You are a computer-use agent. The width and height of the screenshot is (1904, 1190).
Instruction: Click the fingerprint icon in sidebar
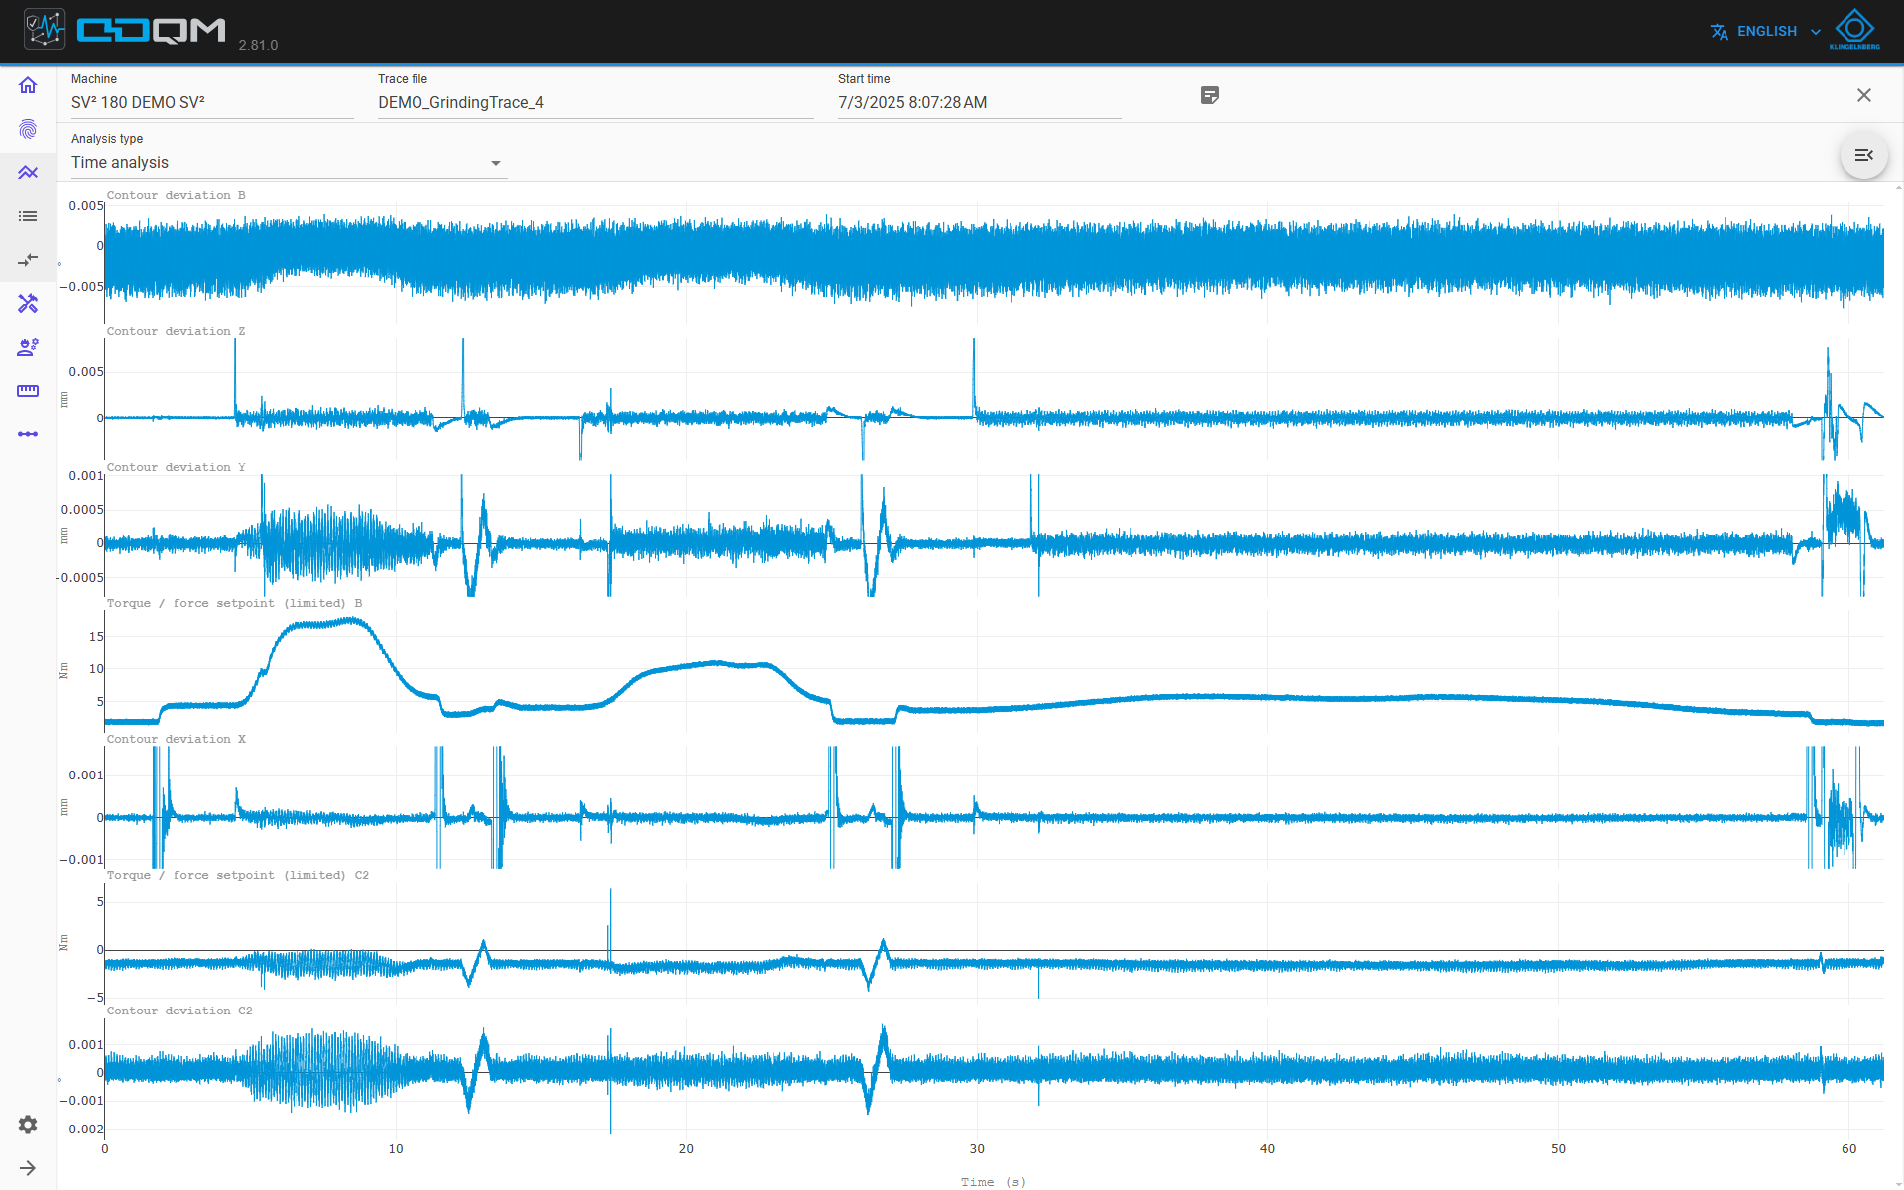coord(28,129)
